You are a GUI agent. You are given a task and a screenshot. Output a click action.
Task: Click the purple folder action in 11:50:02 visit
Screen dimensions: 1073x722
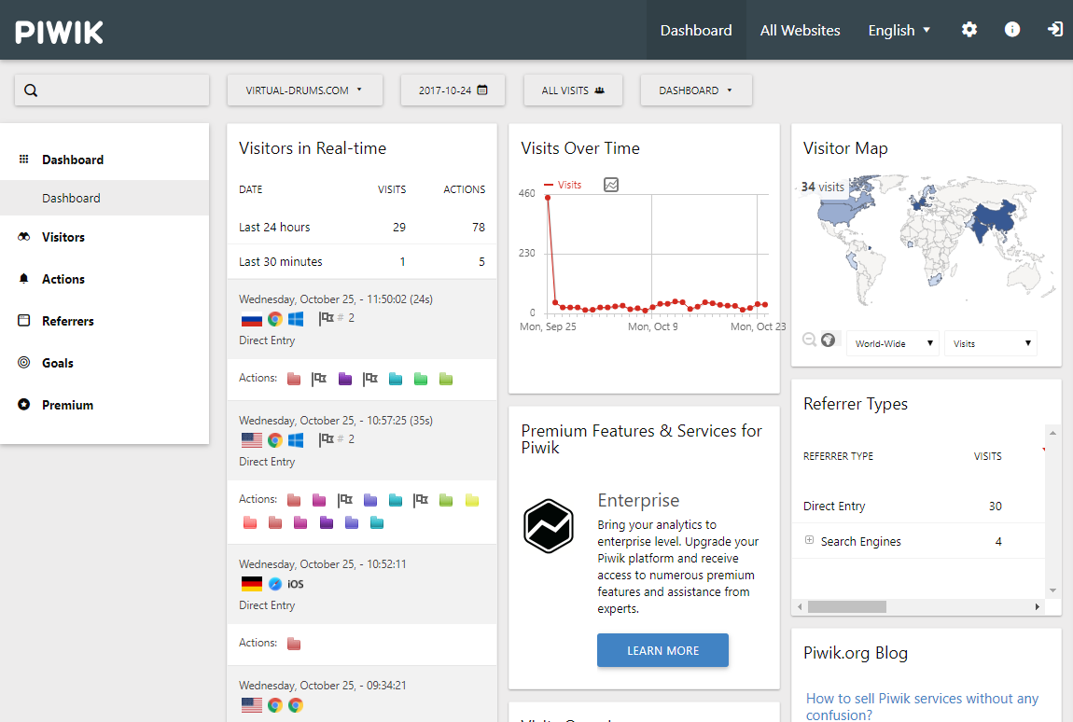345,379
